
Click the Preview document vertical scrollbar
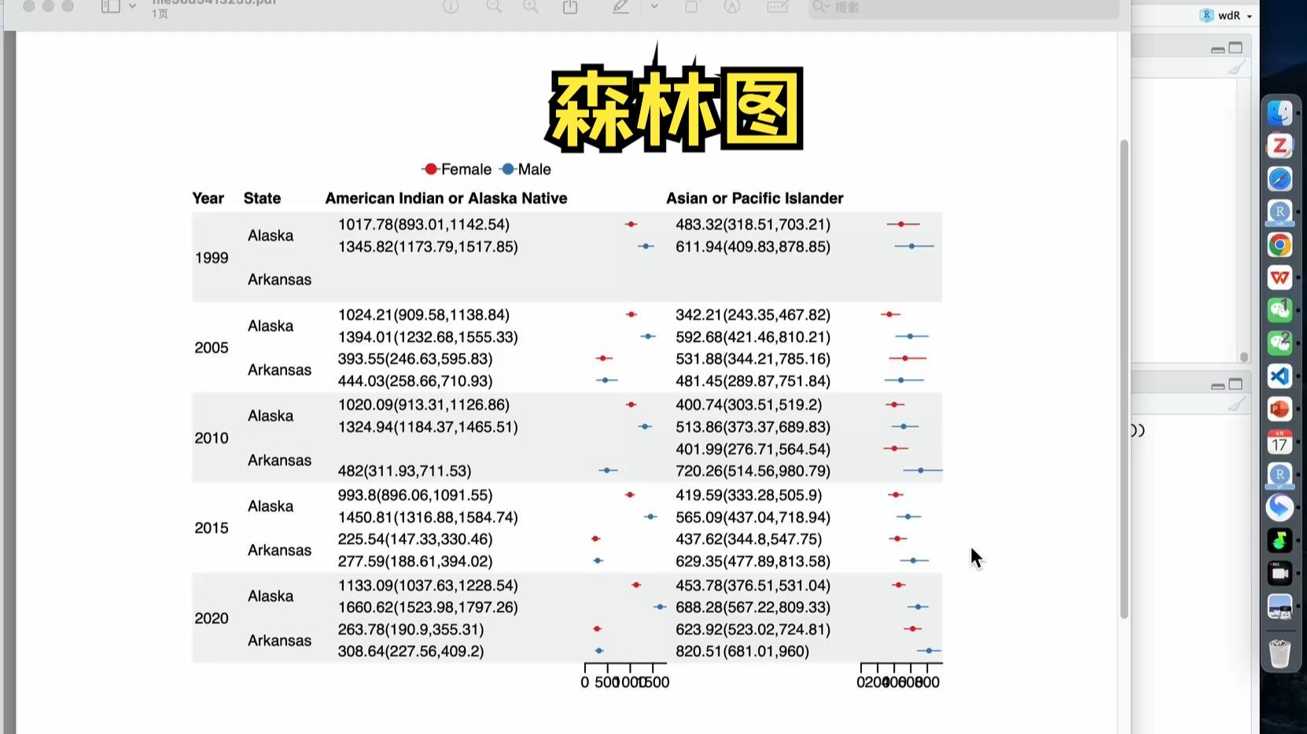(1125, 379)
